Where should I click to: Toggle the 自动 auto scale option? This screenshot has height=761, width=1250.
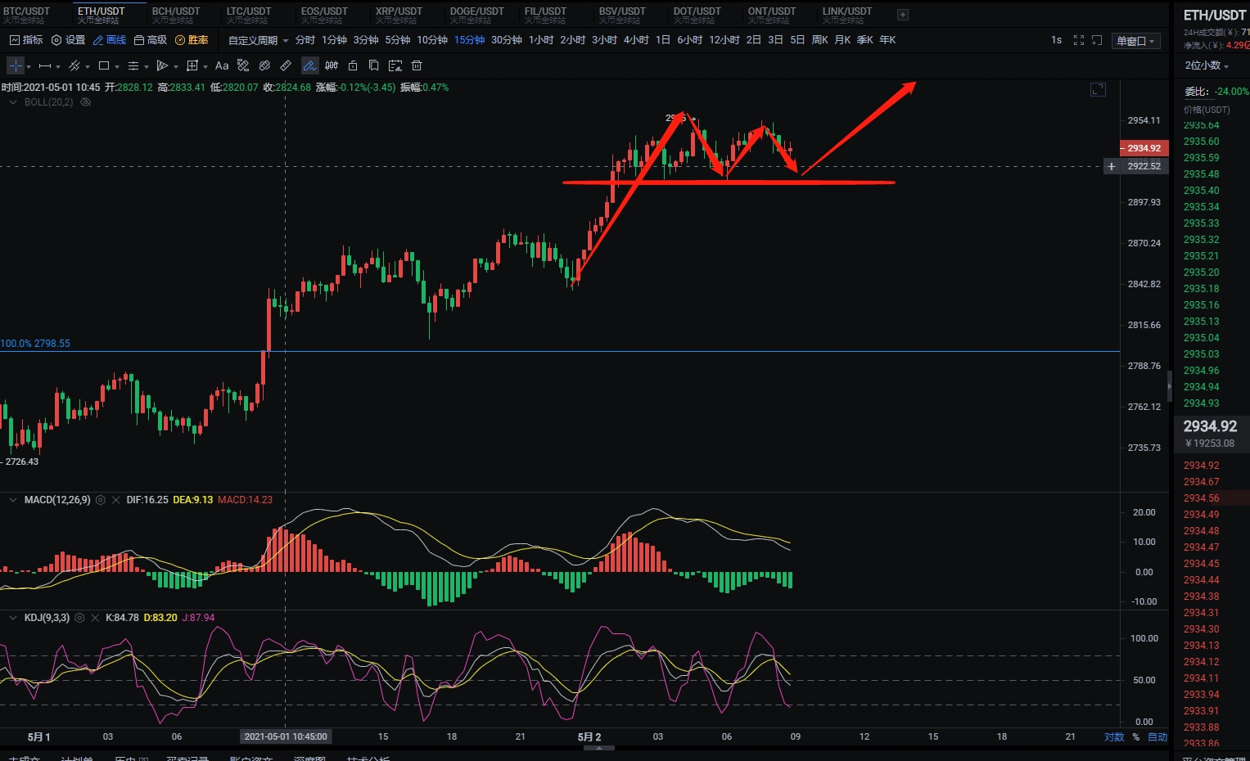click(1157, 737)
